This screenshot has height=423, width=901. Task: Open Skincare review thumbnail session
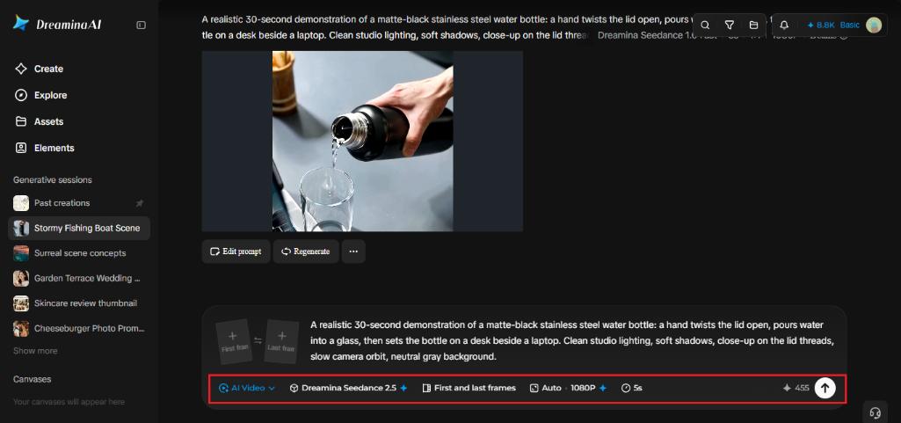79,303
